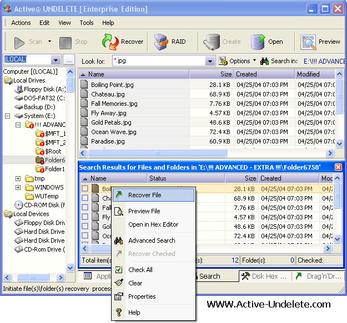Sort results by Status column
The height and width of the screenshot is (323, 347).
[x=186, y=178]
